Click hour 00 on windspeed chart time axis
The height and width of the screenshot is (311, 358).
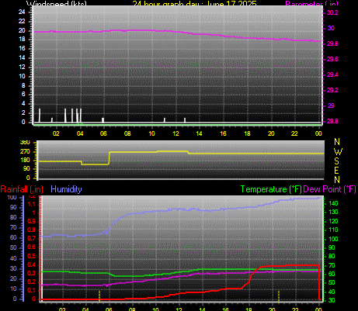[x=318, y=133]
